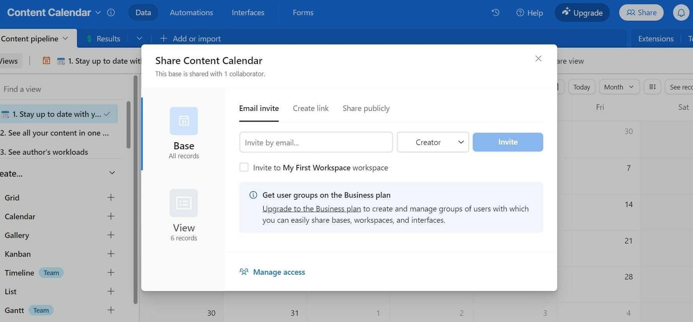
Task: Open the Creator permission dropdown
Action: (433, 142)
